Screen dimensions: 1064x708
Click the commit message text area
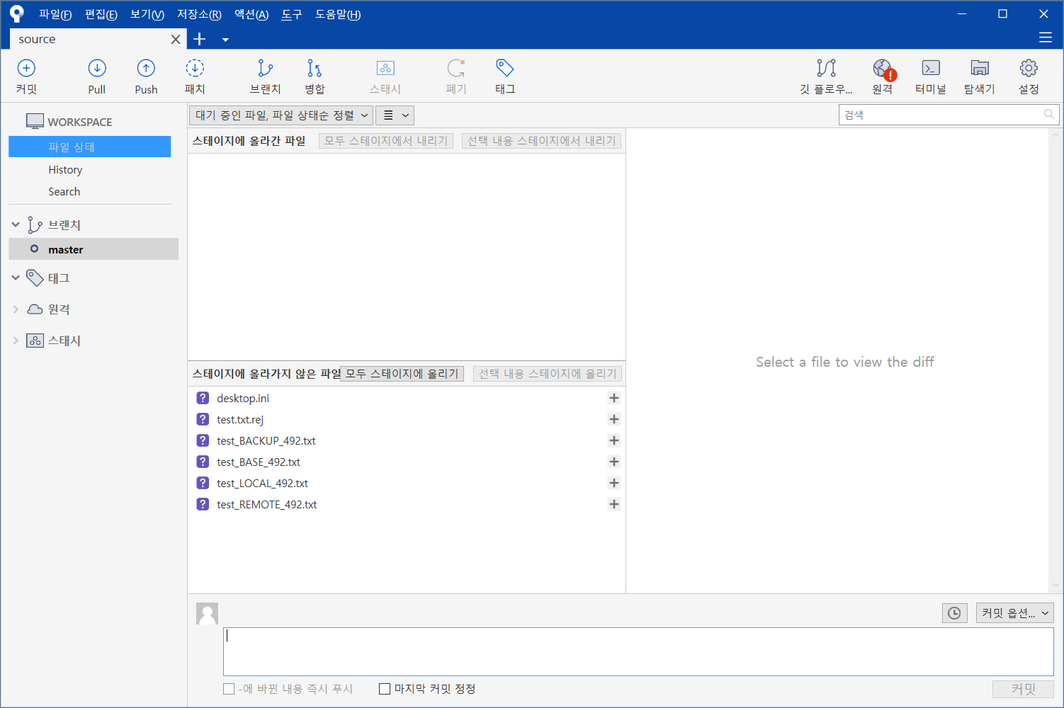[x=638, y=651]
